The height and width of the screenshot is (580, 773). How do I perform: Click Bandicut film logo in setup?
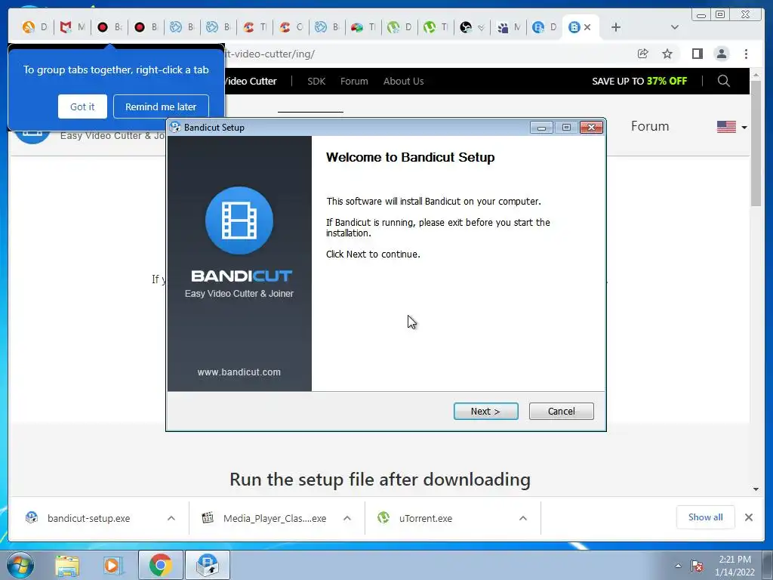point(239,221)
